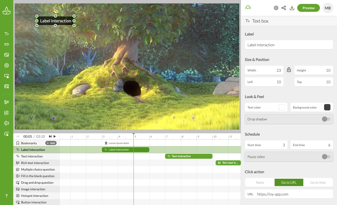
Task: Select the Text interaction tool in the sidebar
Action: pyautogui.click(x=6, y=34)
